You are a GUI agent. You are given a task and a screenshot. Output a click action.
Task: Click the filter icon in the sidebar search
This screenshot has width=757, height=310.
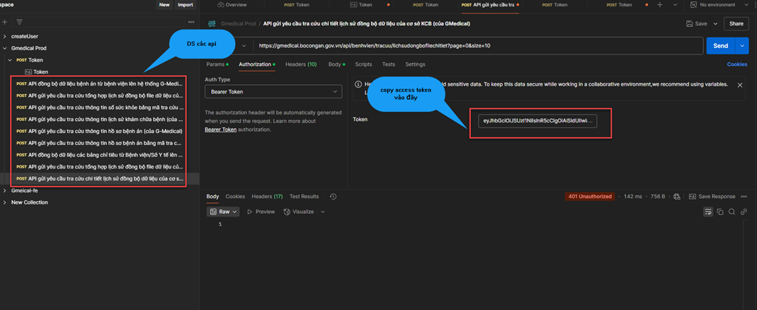tap(19, 22)
